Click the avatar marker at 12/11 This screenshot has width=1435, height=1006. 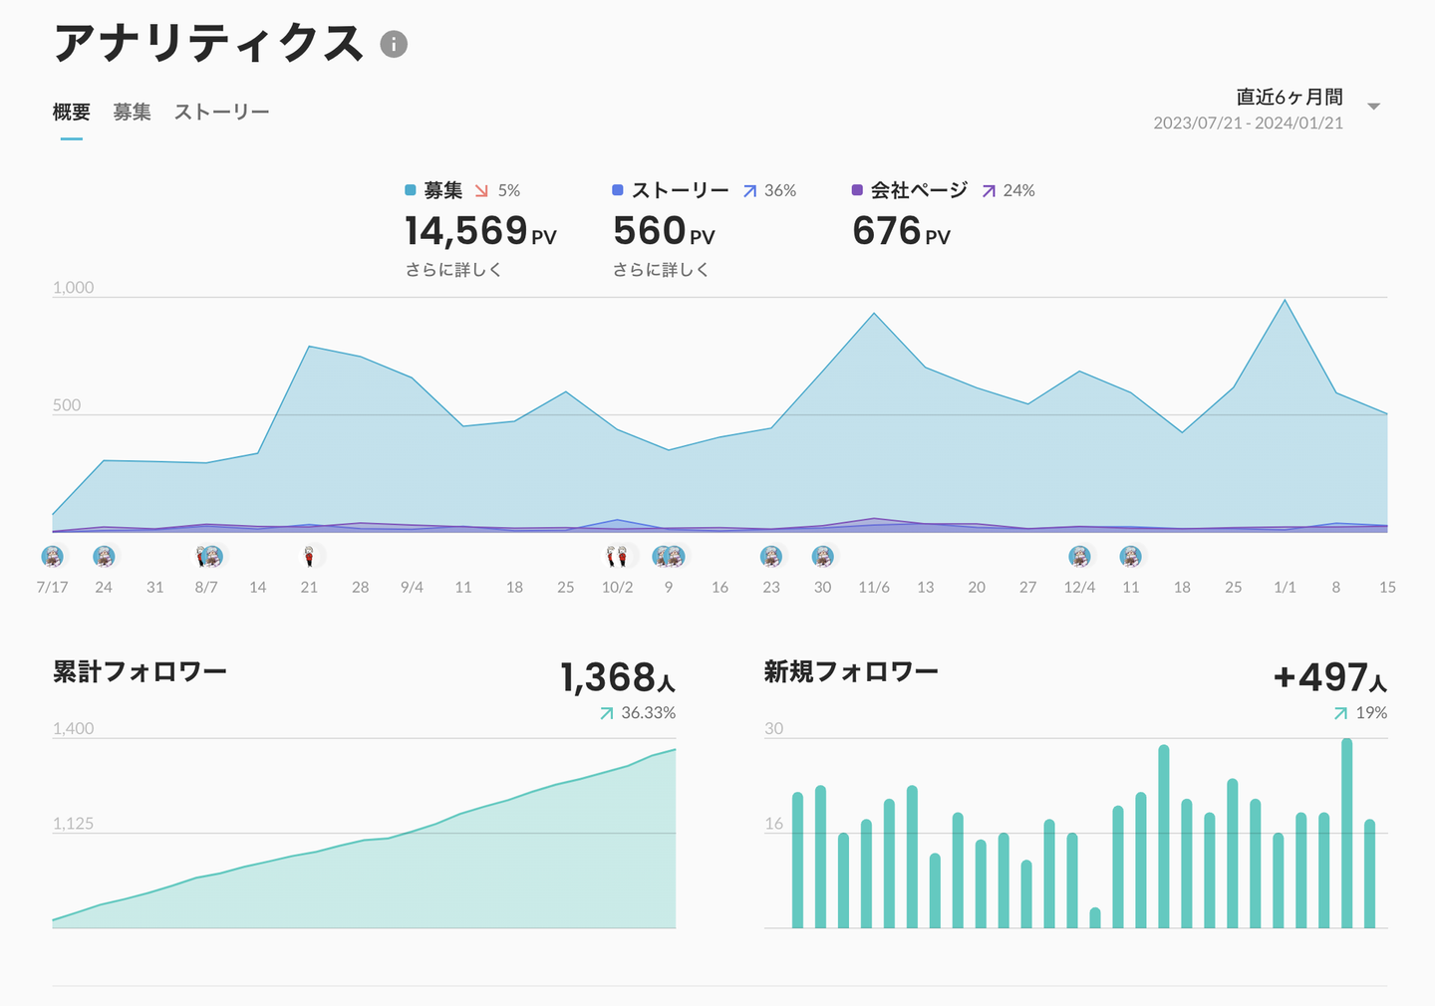coord(1130,557)
